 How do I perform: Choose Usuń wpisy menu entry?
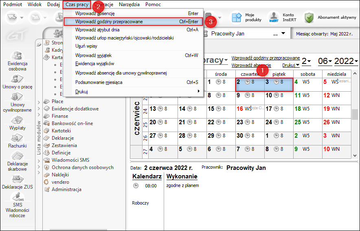(x=134, y=46)
